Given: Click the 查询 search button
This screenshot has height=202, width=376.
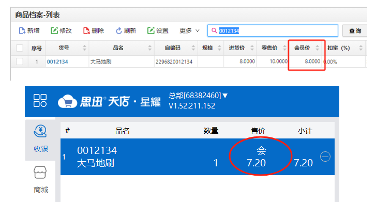Looking at the screenshot, I should pyautogui.click(x=355, y=30).
